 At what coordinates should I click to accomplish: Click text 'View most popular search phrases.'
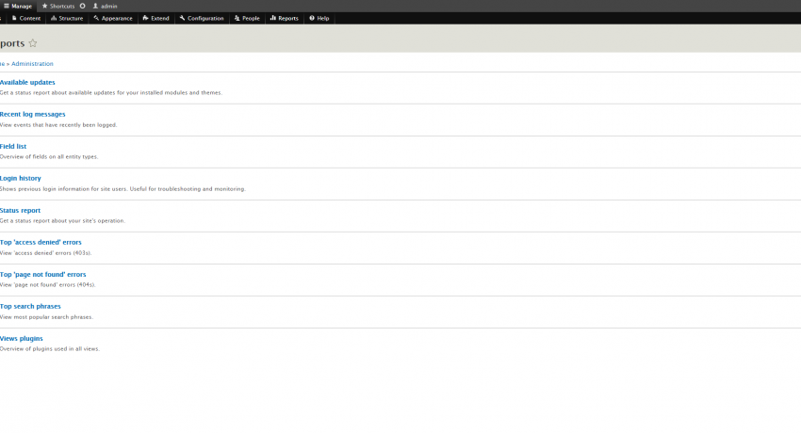[x=46, y=316]
